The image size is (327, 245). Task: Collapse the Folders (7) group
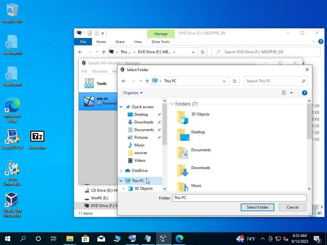pyautogui.click(x=172, y=104)
